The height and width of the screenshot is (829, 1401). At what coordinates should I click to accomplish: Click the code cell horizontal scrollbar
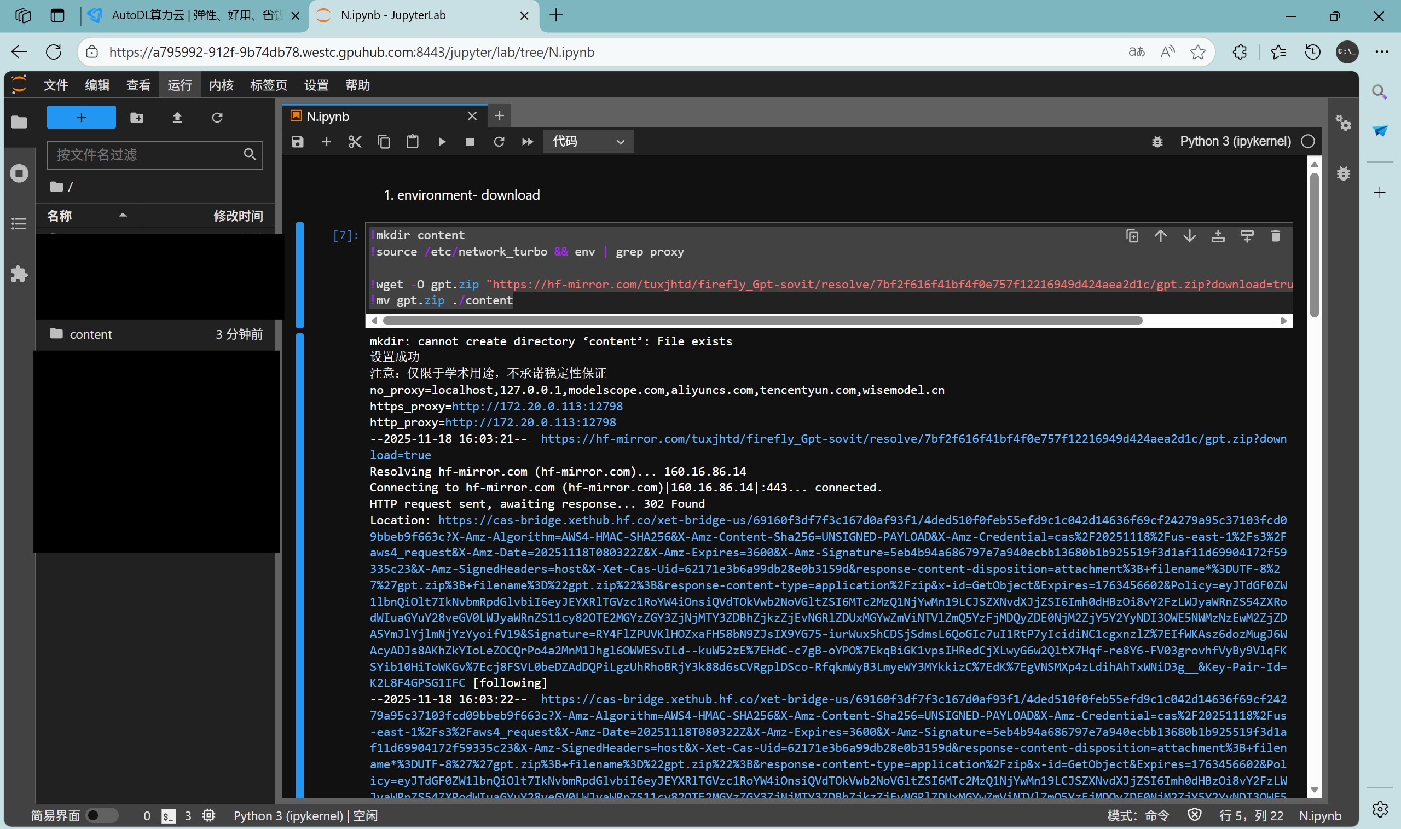click(x=762, y=321)
